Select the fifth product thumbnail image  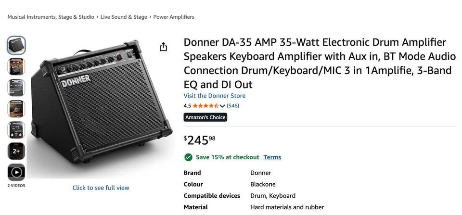pos(16,130)
